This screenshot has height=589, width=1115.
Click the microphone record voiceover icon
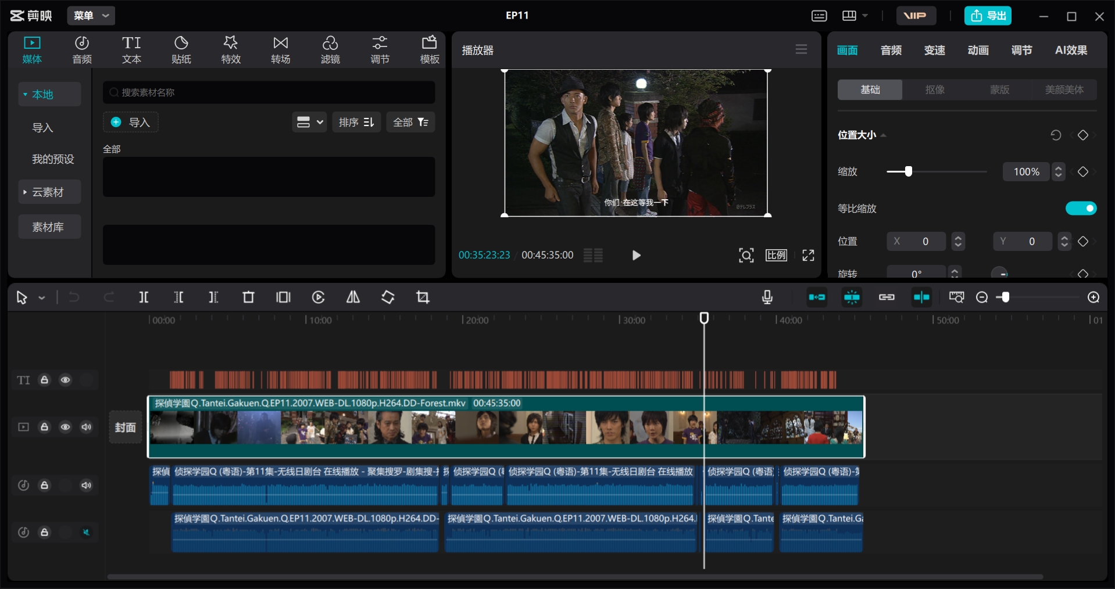click(x=767, y=297)
